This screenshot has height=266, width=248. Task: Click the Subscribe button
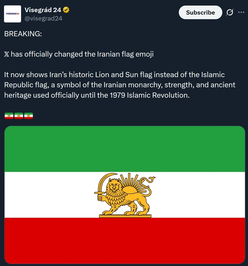200,12
